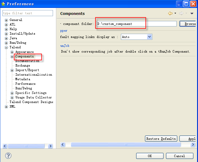Click the grayed forward navigation arrow
Viewport: 198px width, 162px height.
pyautogui.click(x=181, y=13)
